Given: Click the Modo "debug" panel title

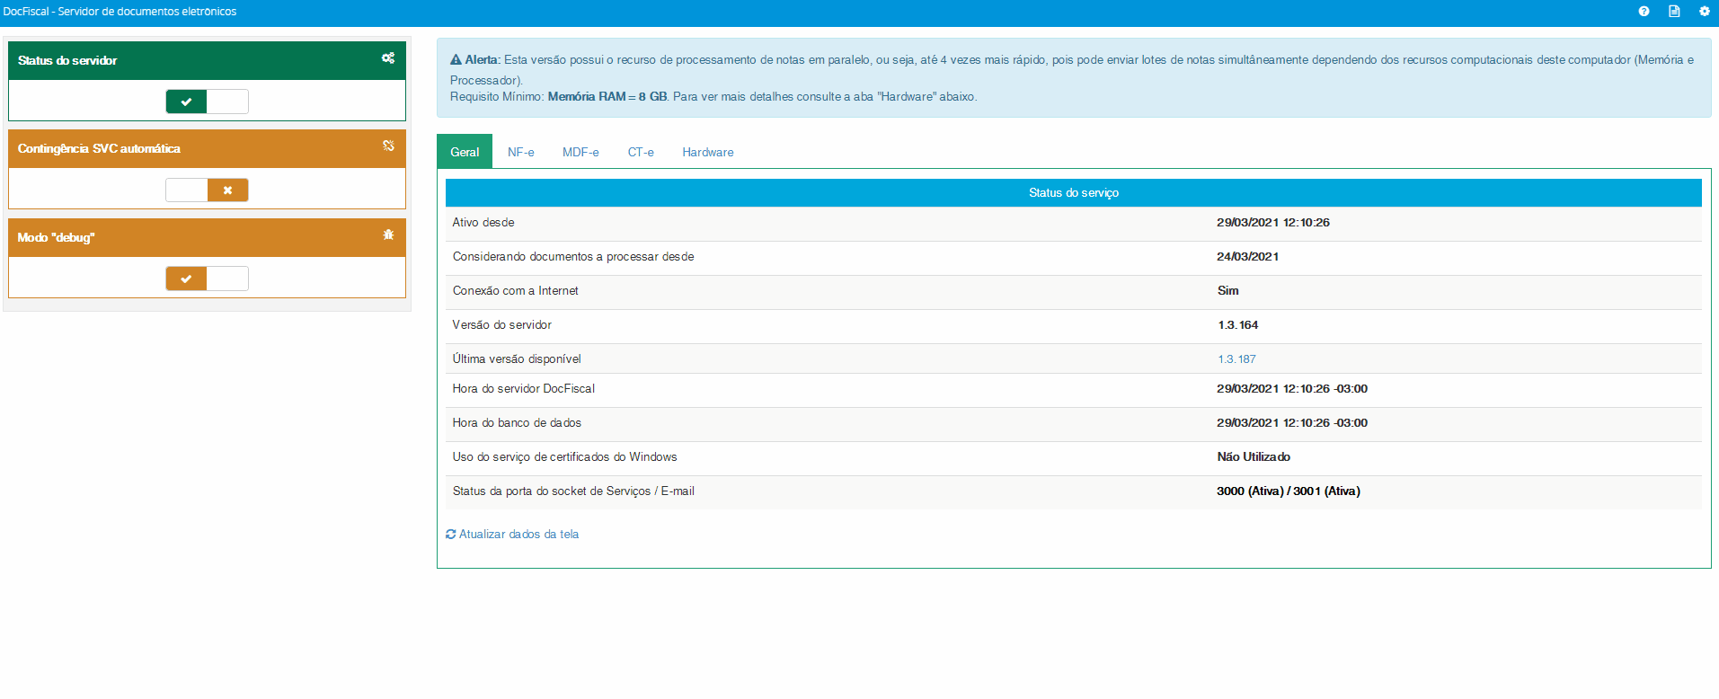Looking at the screenshot, I should 56,238.
